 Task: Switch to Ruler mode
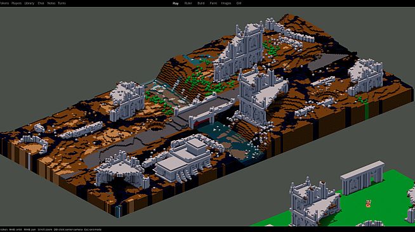click(188, 3)
